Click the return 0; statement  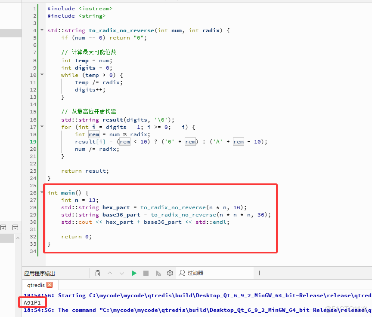[76, 237]
